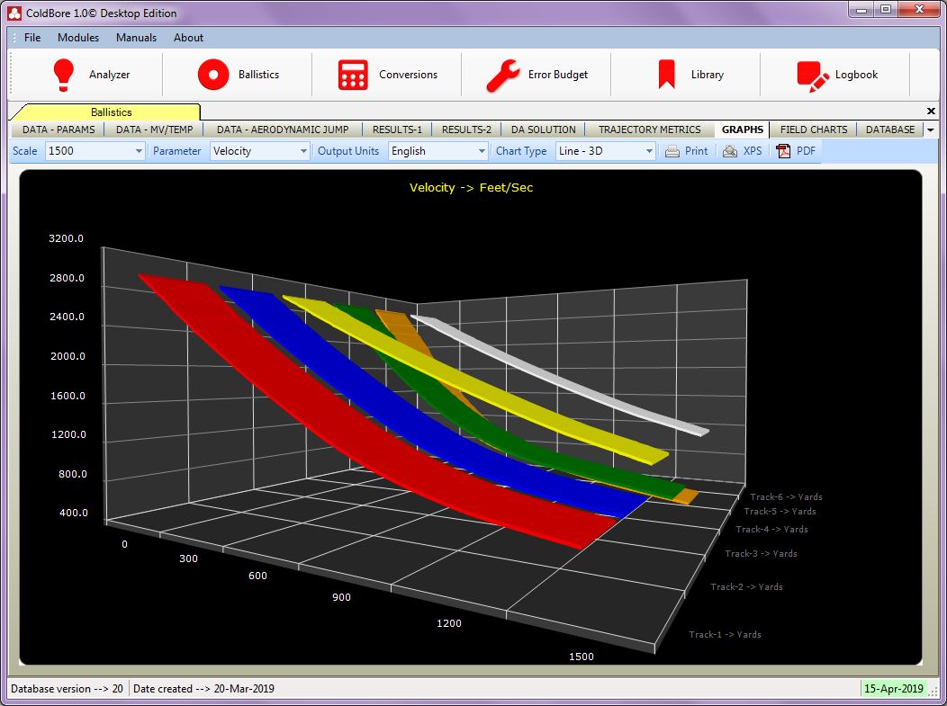This screenshot has height=706, width=947.
Task: Switch to the DATA - AERODYNAMIC JUMP tab
Action: click(283, 130)
